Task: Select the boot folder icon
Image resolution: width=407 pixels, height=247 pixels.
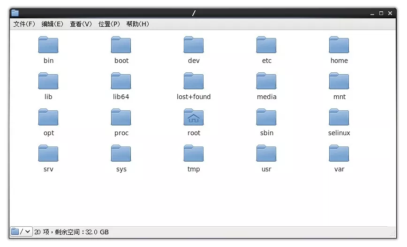Action: click(121, 45)
